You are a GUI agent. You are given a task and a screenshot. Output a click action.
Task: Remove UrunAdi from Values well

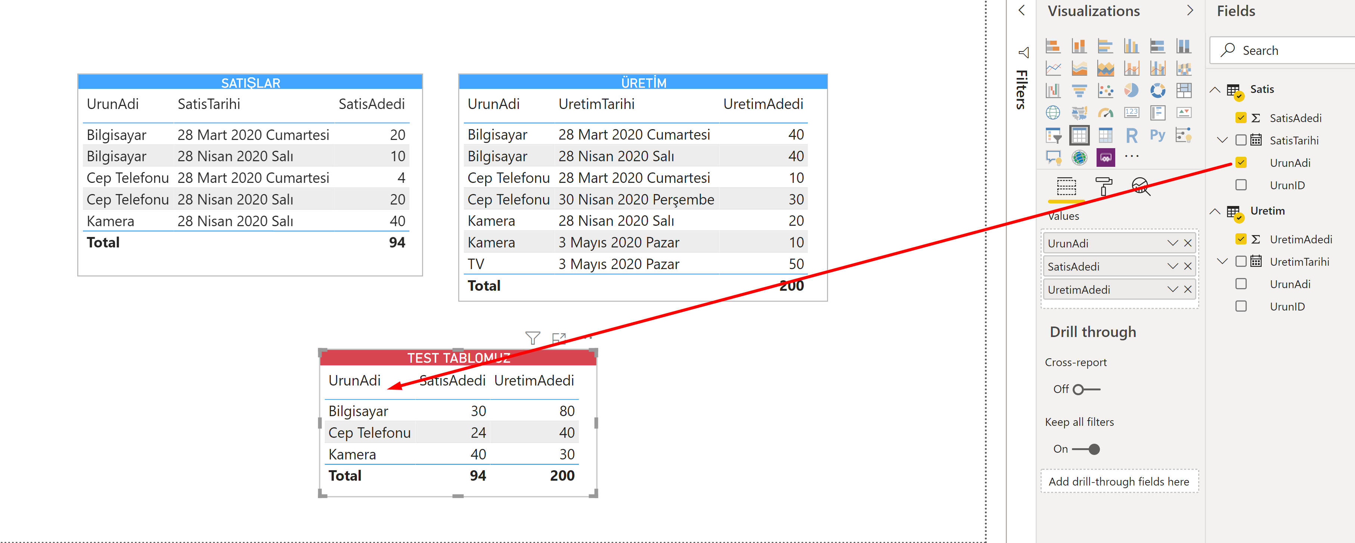point(1188,243)
